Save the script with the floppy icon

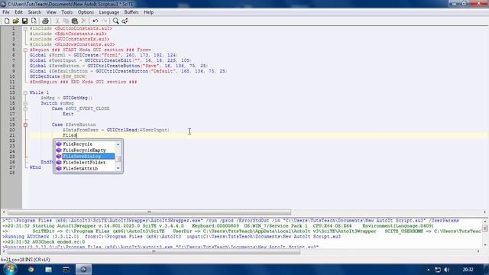click(24, 21)
